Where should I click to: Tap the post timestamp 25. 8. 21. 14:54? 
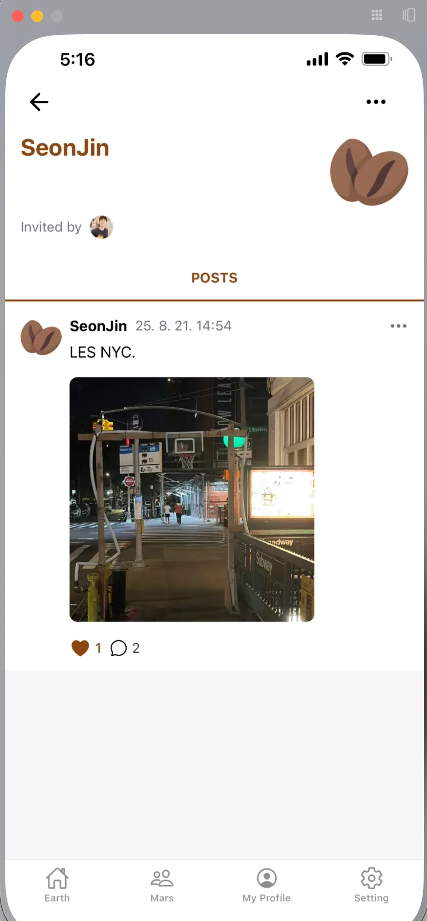tap(184, 326)
